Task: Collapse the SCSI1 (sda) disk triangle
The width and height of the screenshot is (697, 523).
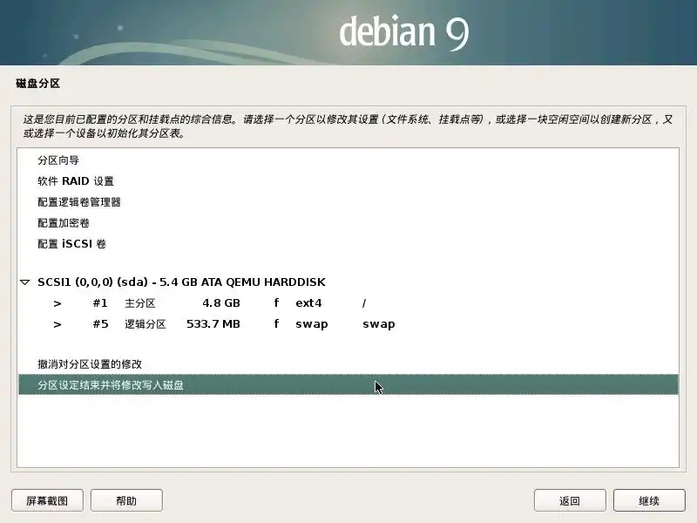Action: [x=25, y=282]
